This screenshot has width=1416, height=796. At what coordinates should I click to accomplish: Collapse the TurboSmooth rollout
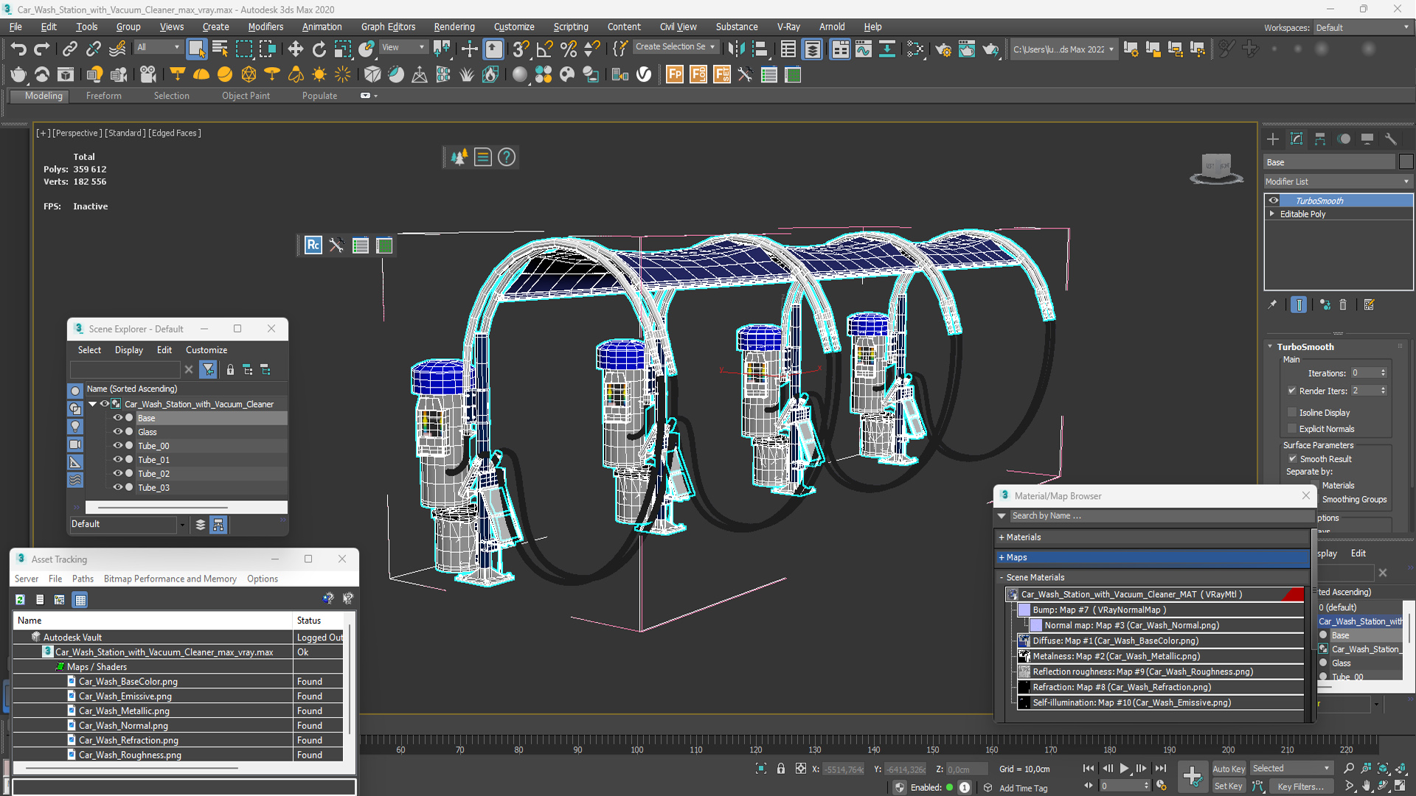pyautogui.click(x=1270, y=346)
